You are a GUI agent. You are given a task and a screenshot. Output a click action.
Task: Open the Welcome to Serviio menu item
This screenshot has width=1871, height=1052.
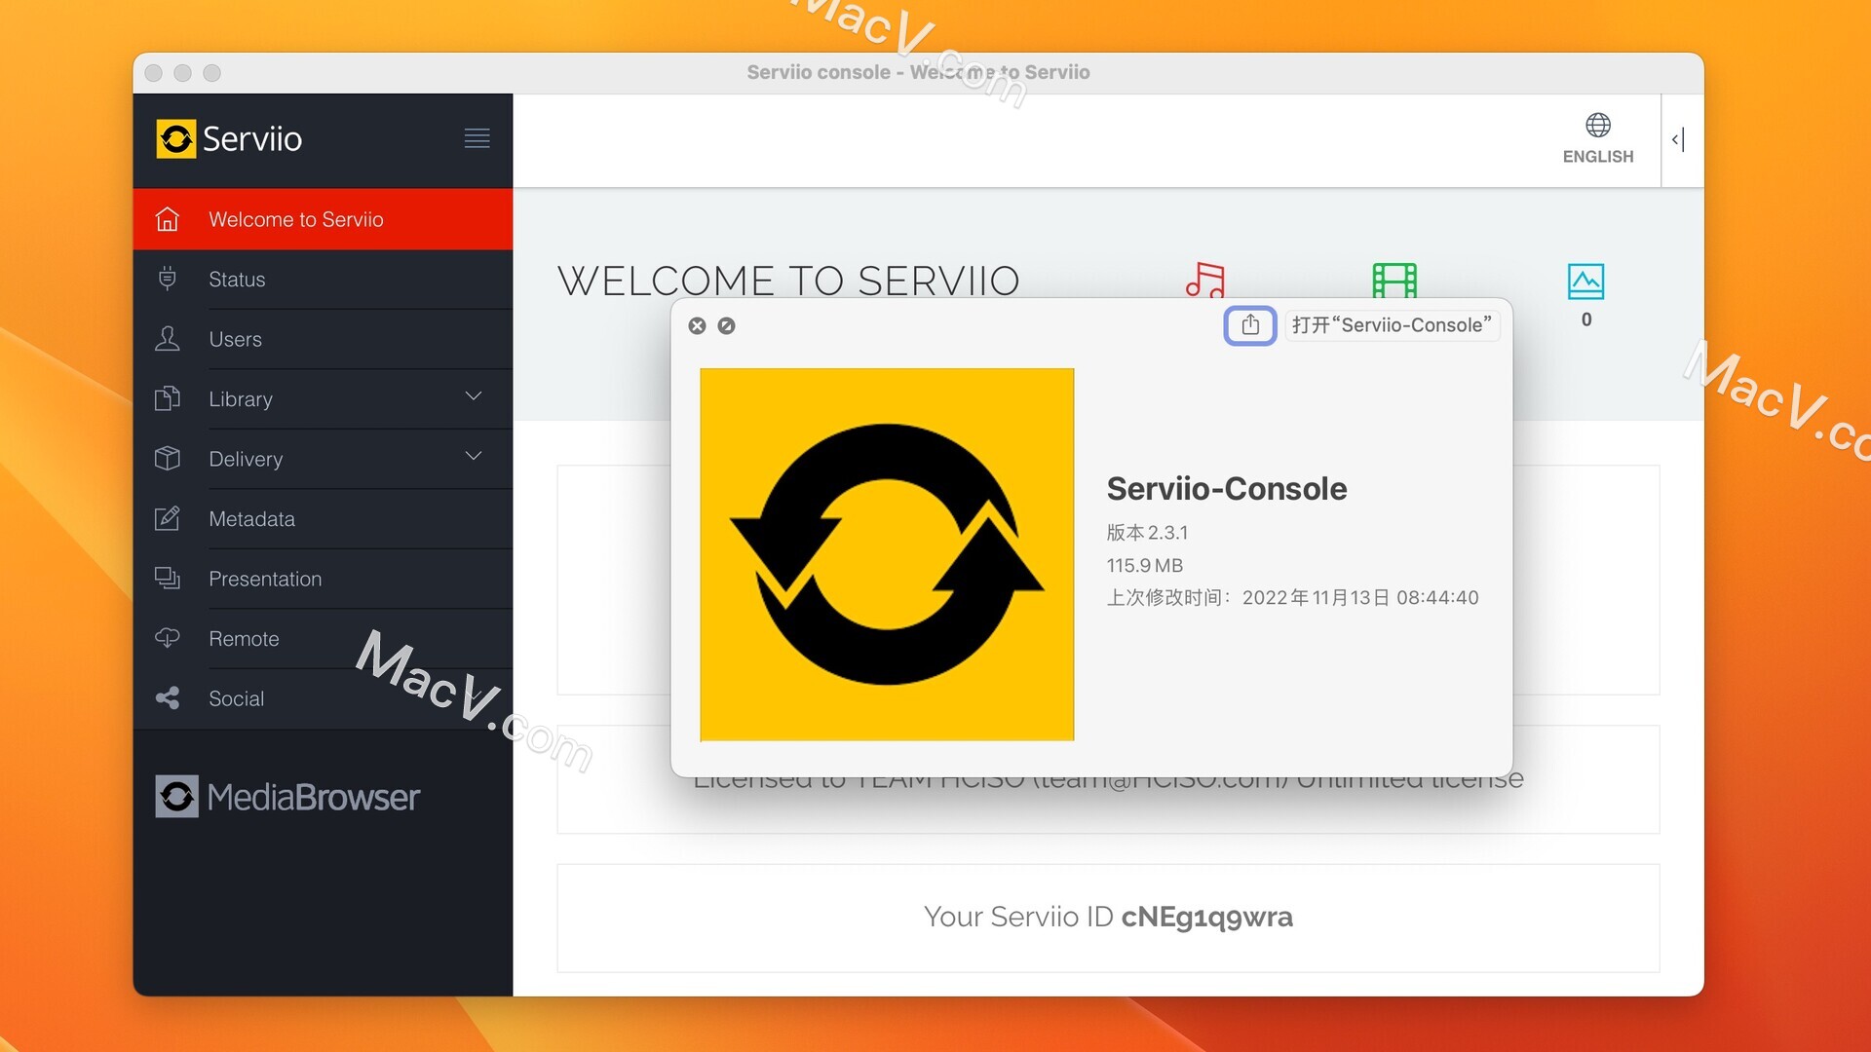[x=323, y=219]
